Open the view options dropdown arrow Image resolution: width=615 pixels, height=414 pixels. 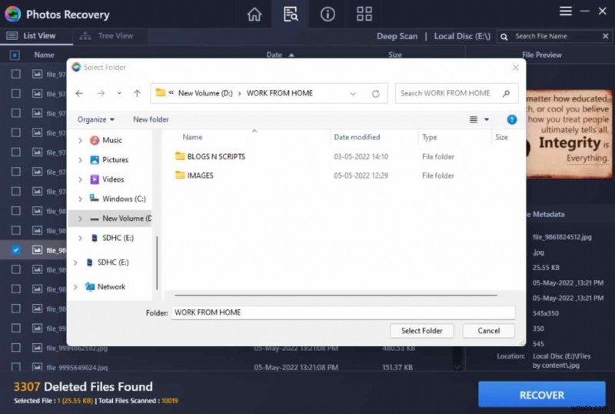[x=487, y=119]
